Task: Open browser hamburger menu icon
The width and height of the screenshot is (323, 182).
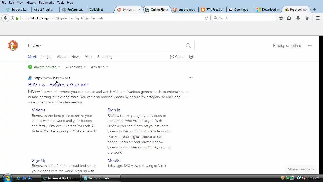Action: click(318, 18)
